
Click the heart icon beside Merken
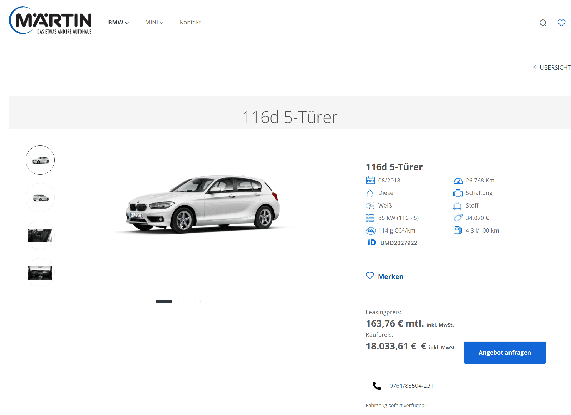[370, 276]
